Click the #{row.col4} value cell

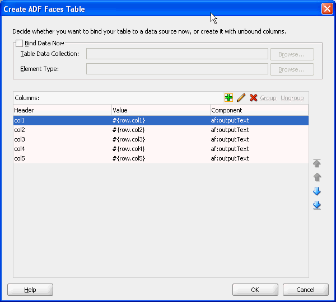pyautogui.click(x=161, y=149)
